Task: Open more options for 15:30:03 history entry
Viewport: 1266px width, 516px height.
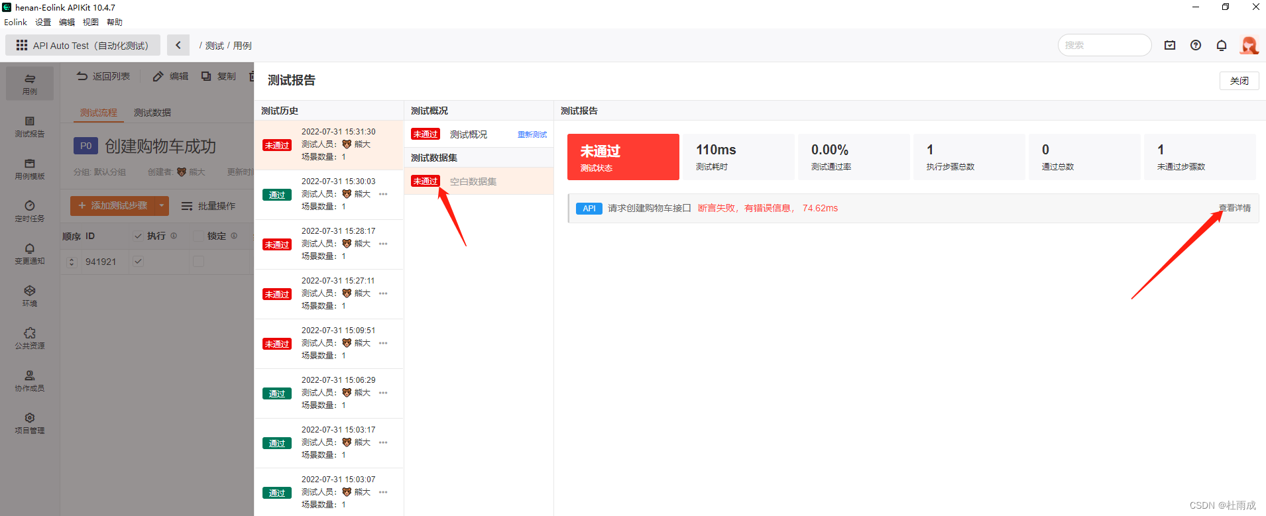Action: pyautogui.click(x=383, y=194)
